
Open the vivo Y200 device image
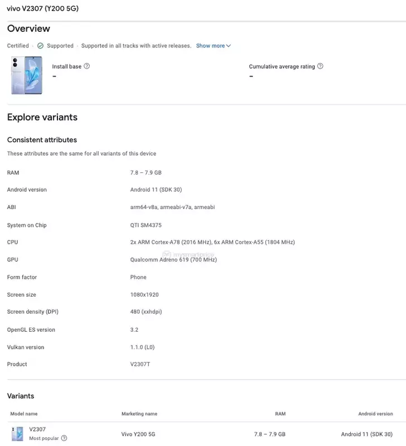click(x=27, y=75)
